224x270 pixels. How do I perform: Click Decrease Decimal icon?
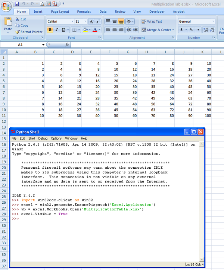click(212, 30)
